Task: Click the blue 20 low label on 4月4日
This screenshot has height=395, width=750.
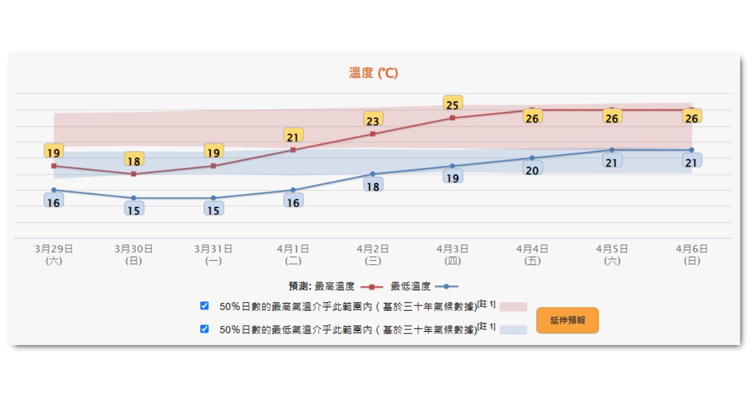Action: [x=532, y=170]
